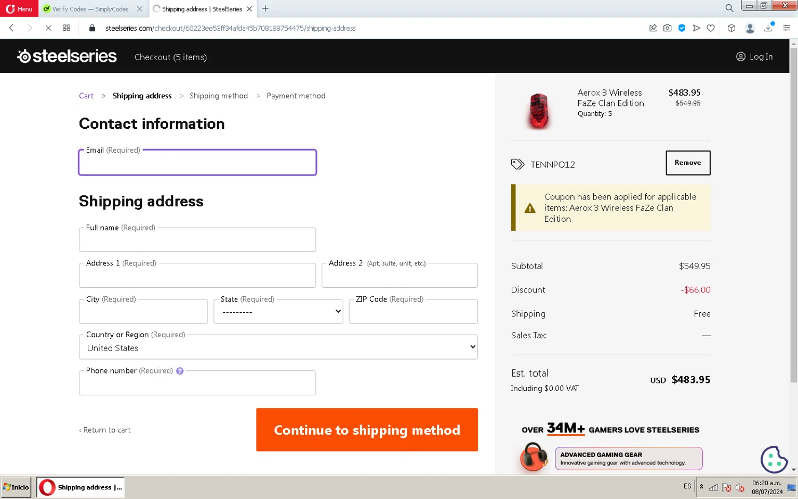Select the URL in address bar
The image size is (798, 499).
coord(230,28)
